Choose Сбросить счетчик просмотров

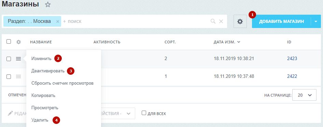pos(62,83)
